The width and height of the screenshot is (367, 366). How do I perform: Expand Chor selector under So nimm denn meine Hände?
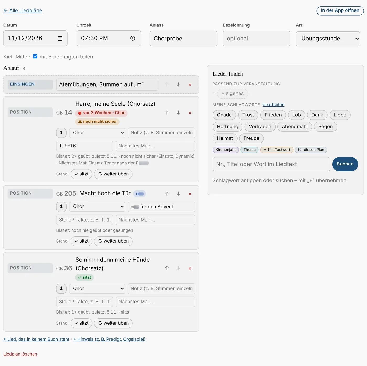pos(97,289)
